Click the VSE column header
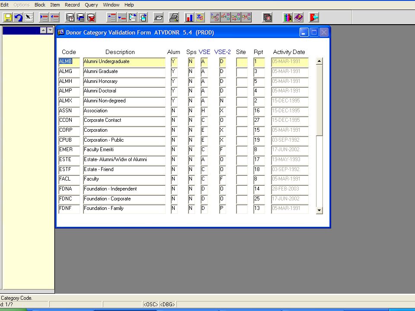Image resolution: width=415 pixels, height=311 pixels. point(204,52)
